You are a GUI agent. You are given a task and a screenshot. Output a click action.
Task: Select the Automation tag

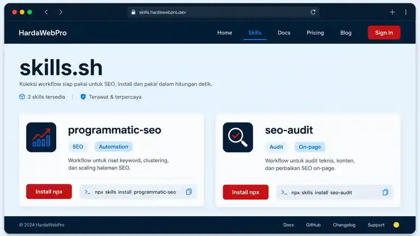pyautogui.click(x=114, y=146)
